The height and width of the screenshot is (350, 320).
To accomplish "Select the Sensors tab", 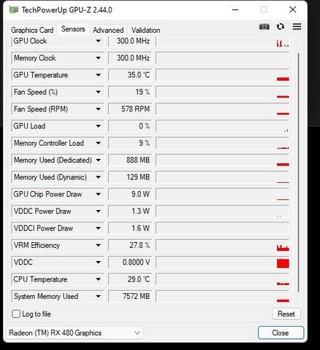I will [x=73, y=29].
